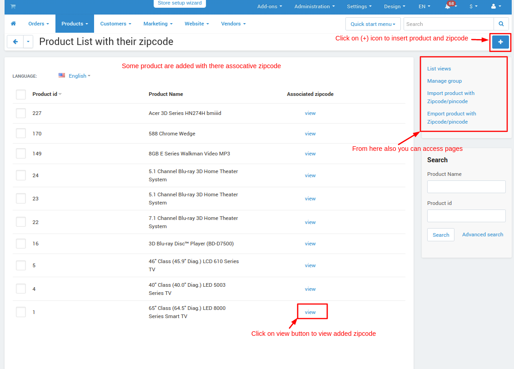Open the Marketing menu
514x369 pixels.
click(x=158, y=24)
